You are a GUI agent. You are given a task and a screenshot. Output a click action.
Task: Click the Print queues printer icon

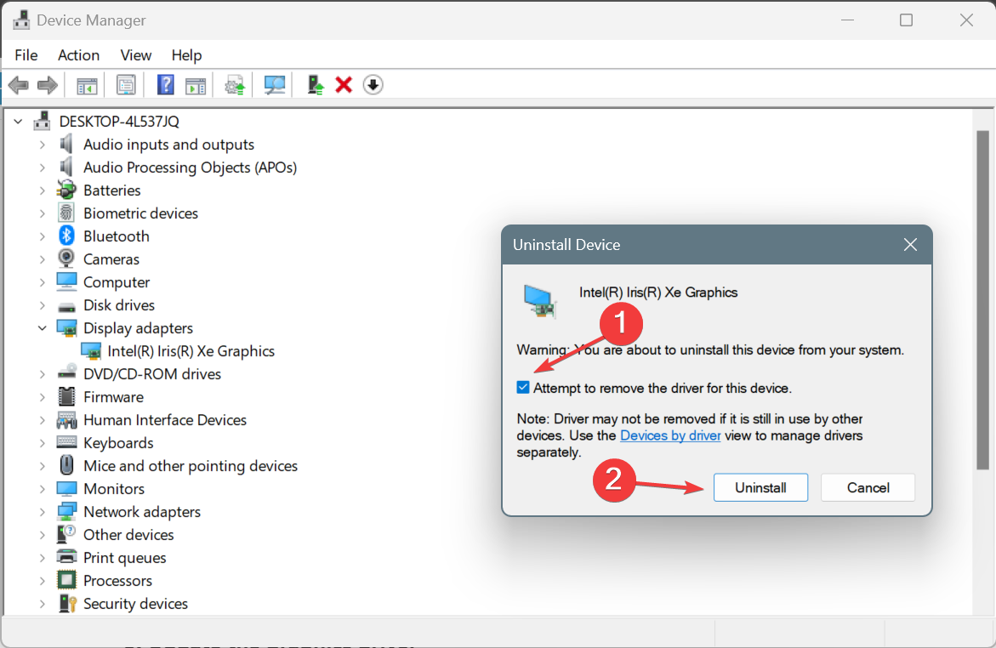coord(66,557)
